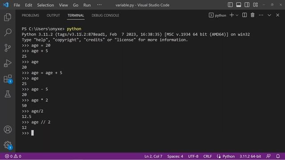The height and width of the screenshot is (160, 285).
Task: Open the Source Control view
Action: (8, 48)
